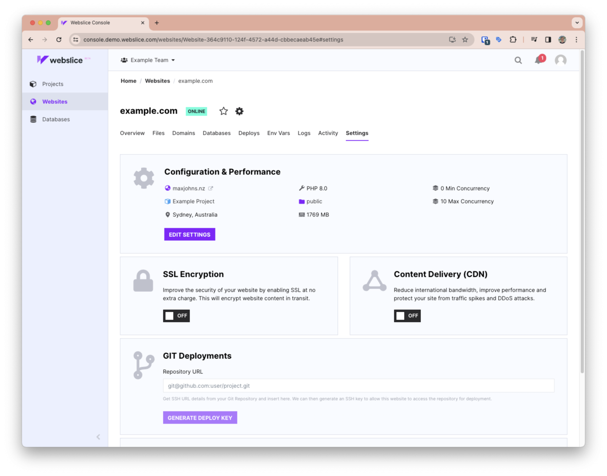Expand the Example Team dropdown
This screenshot has width=607, height=476.
148,60
